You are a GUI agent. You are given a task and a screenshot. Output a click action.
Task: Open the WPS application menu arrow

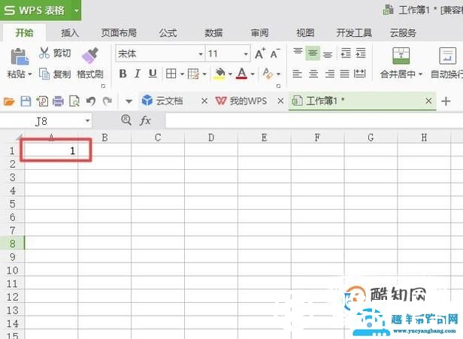pos(76,11)
